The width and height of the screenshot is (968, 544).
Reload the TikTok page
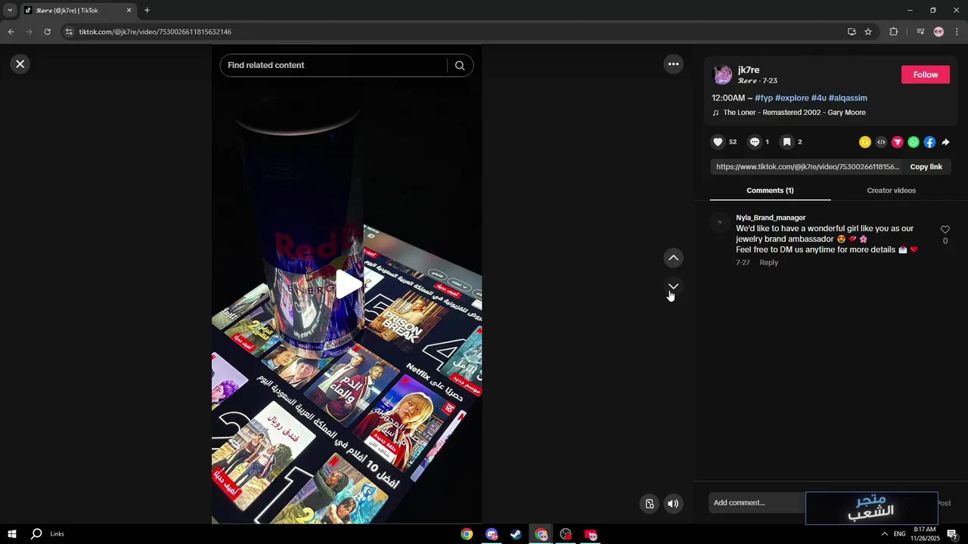(47, 32)
